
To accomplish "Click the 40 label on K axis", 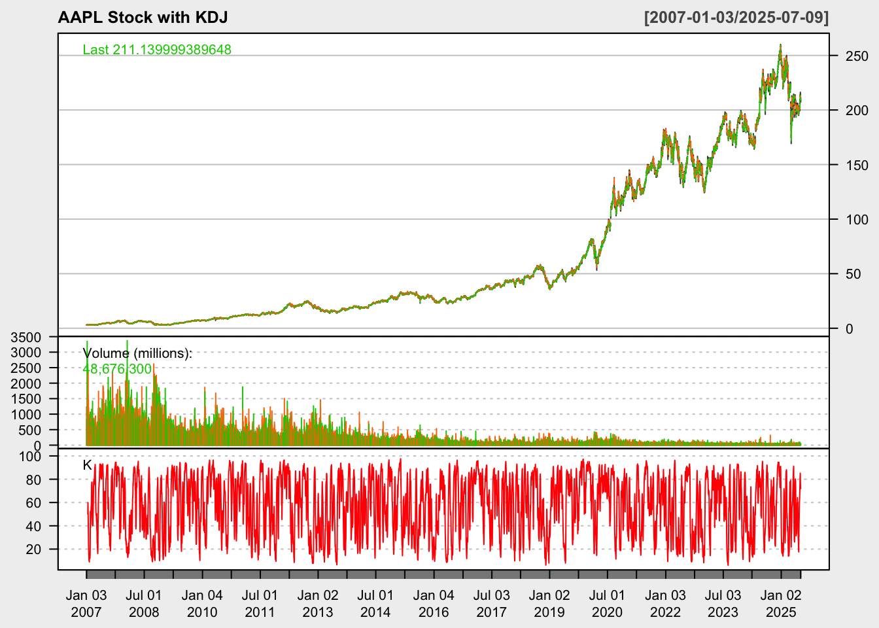I will [x=33, y=527].
